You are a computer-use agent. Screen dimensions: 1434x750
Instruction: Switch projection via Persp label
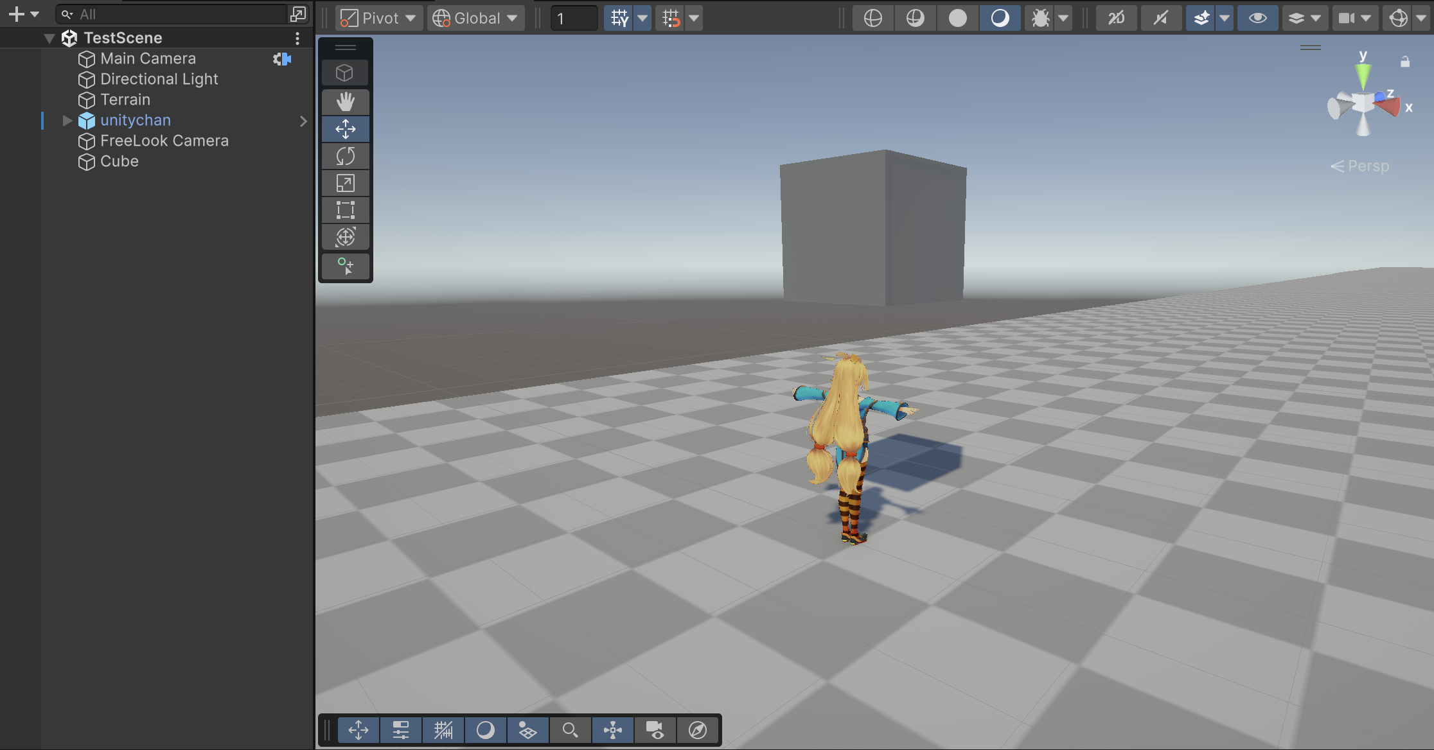[1367, 166]
